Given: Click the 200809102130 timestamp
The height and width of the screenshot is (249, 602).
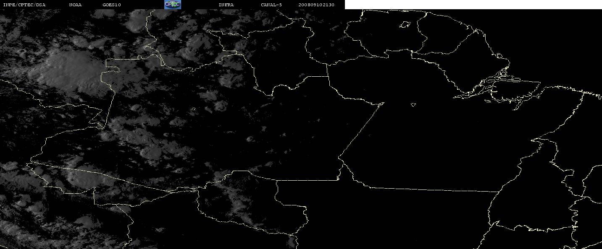Looking at the screenshot, I should coord(316,5).
